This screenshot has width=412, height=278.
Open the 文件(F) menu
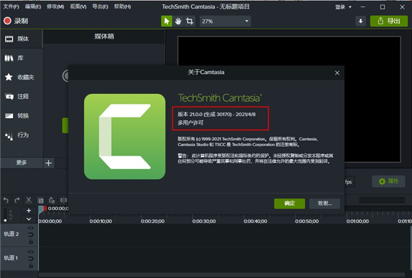(x=11, y=7)
